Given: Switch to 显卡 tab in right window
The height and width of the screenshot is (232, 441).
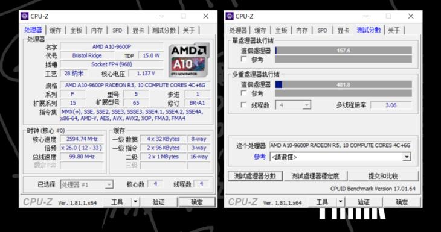Looking at the screenshot, I should [x=343, y=30].
